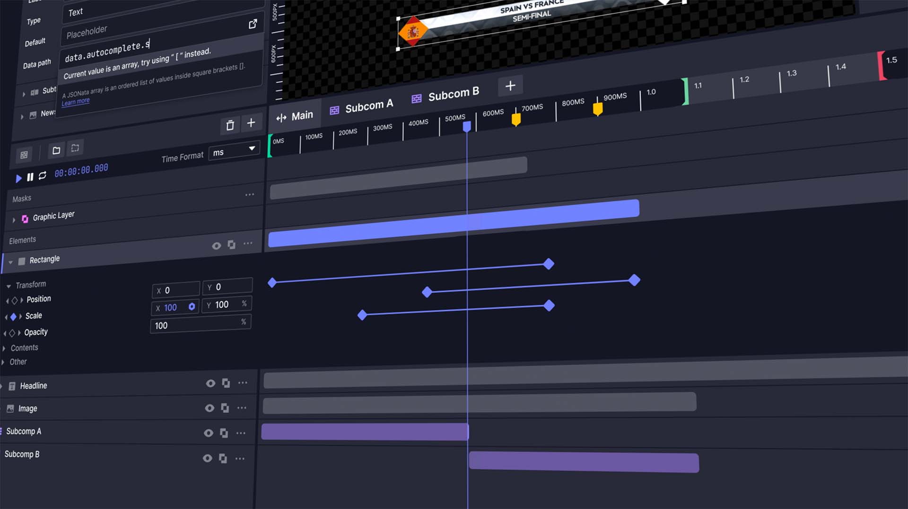Select the yellow marker near 700MS
908x509 pixels.
pos(516,120)
